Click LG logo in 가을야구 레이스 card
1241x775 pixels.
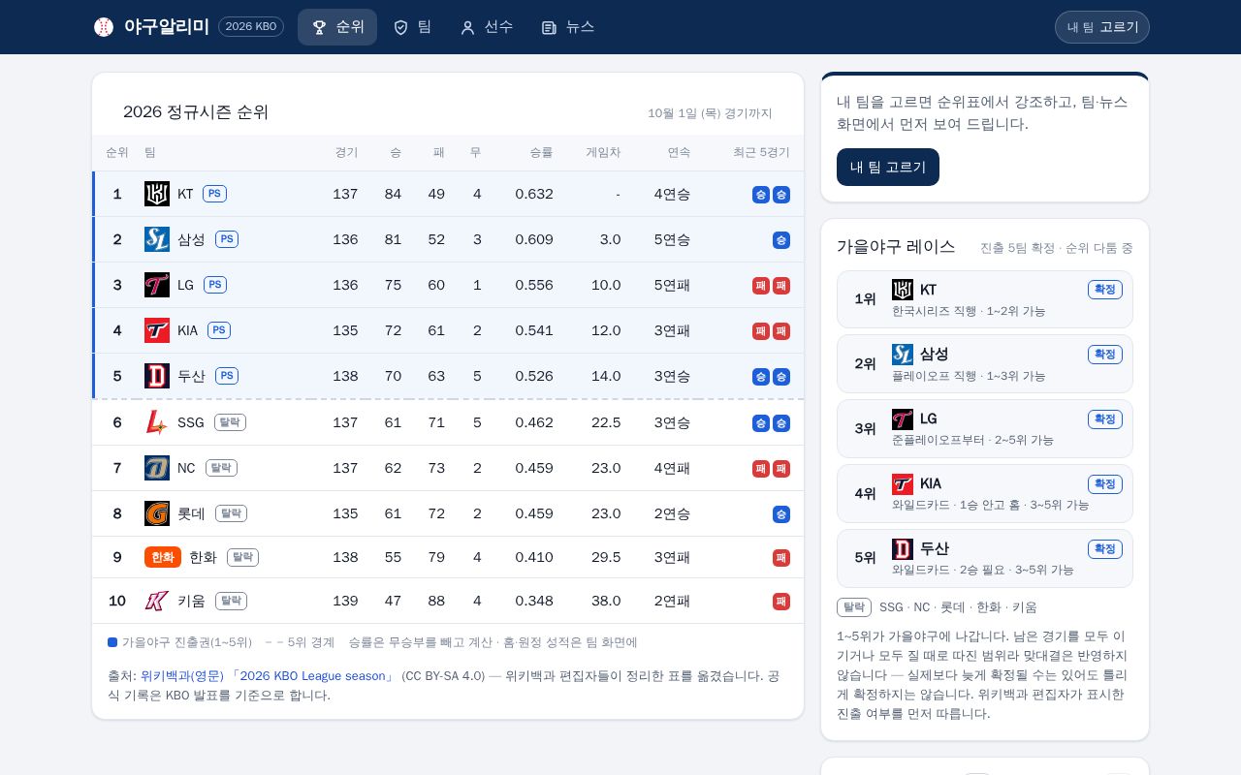(x=903, y=418)
